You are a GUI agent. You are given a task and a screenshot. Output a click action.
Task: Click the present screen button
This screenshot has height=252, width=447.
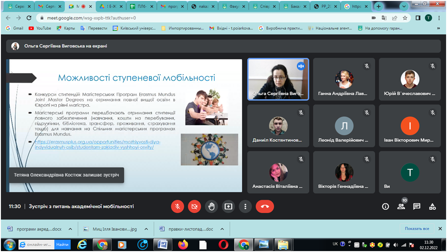[x=228, y=206]
